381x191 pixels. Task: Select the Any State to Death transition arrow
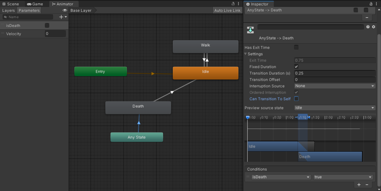[139, 122]
